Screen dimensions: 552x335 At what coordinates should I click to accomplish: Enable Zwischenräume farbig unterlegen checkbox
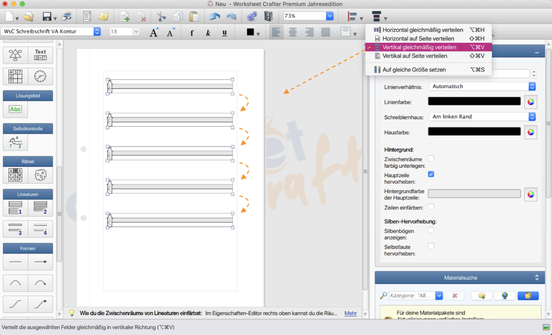431,158
